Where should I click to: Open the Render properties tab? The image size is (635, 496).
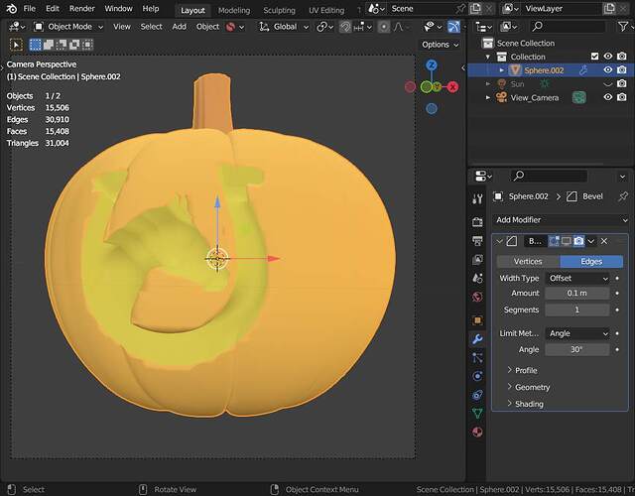tap(477, 221)
